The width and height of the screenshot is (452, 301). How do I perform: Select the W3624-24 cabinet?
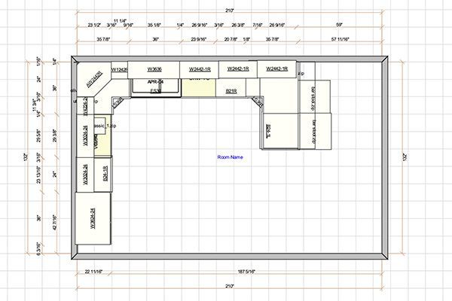pos(93,218)
